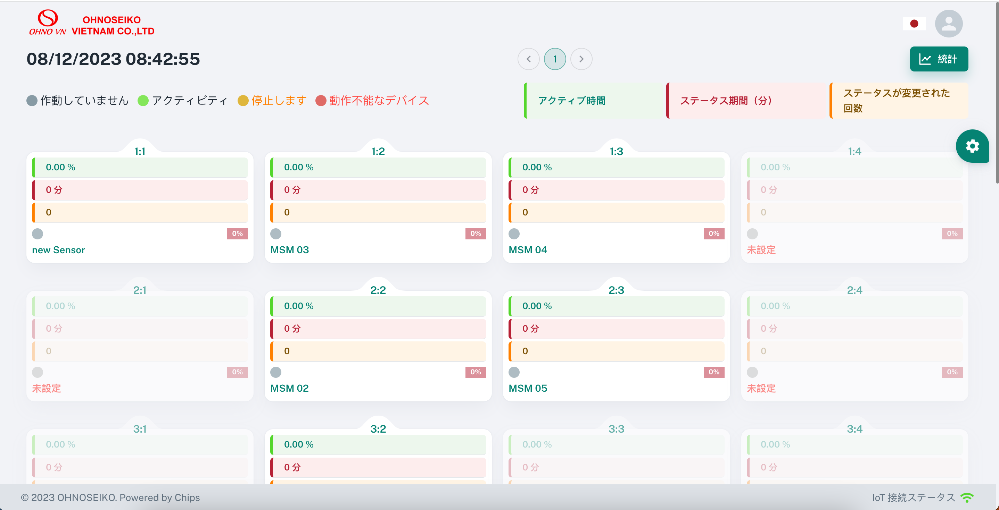The width and height of the screenshot is (999, 510).
Task: Go to the previous page arrow
Action: [x=528, y=59]
